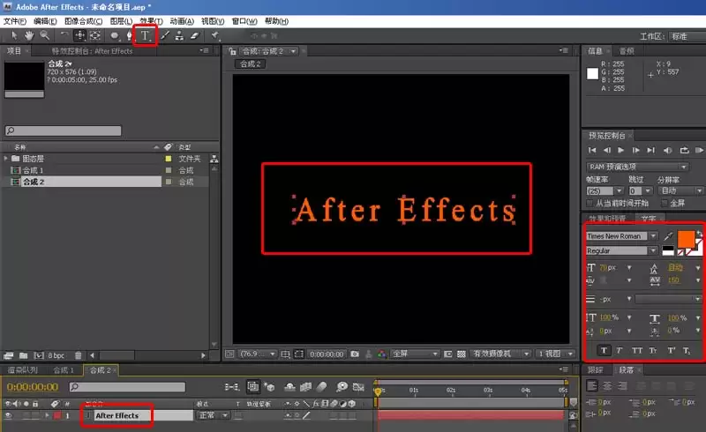Check 从当前时间开始 option

590,204
